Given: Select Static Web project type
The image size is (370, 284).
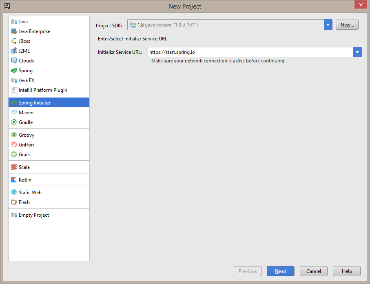Looking at the screenshot, I should tap(49, 193).
